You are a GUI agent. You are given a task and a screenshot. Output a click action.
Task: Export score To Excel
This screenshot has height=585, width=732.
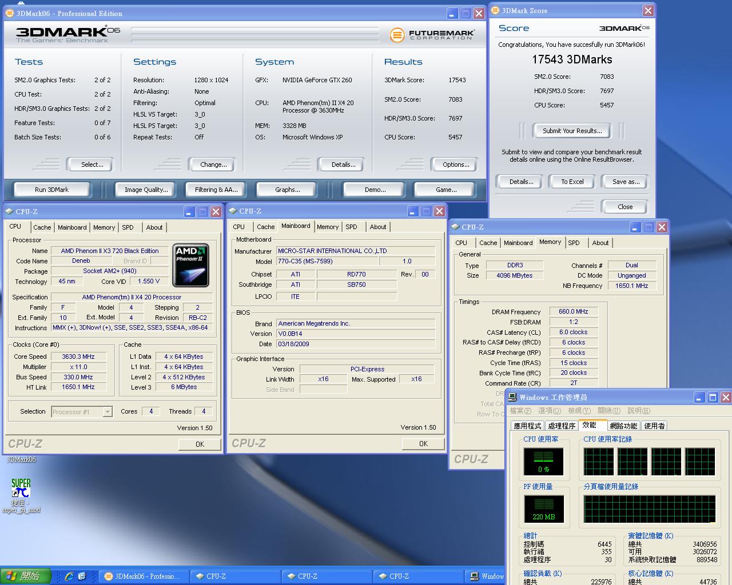point(572,182)
